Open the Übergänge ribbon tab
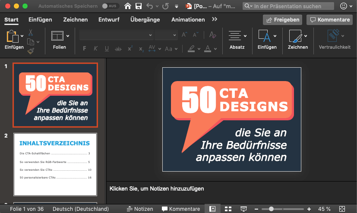This screenshot has width=357, height=213. [145, 20]
